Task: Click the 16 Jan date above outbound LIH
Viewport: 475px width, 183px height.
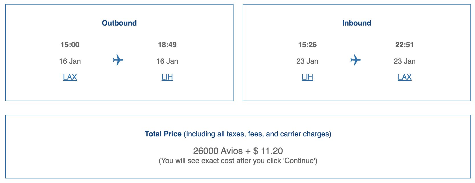Action: [x=167, y=61]
